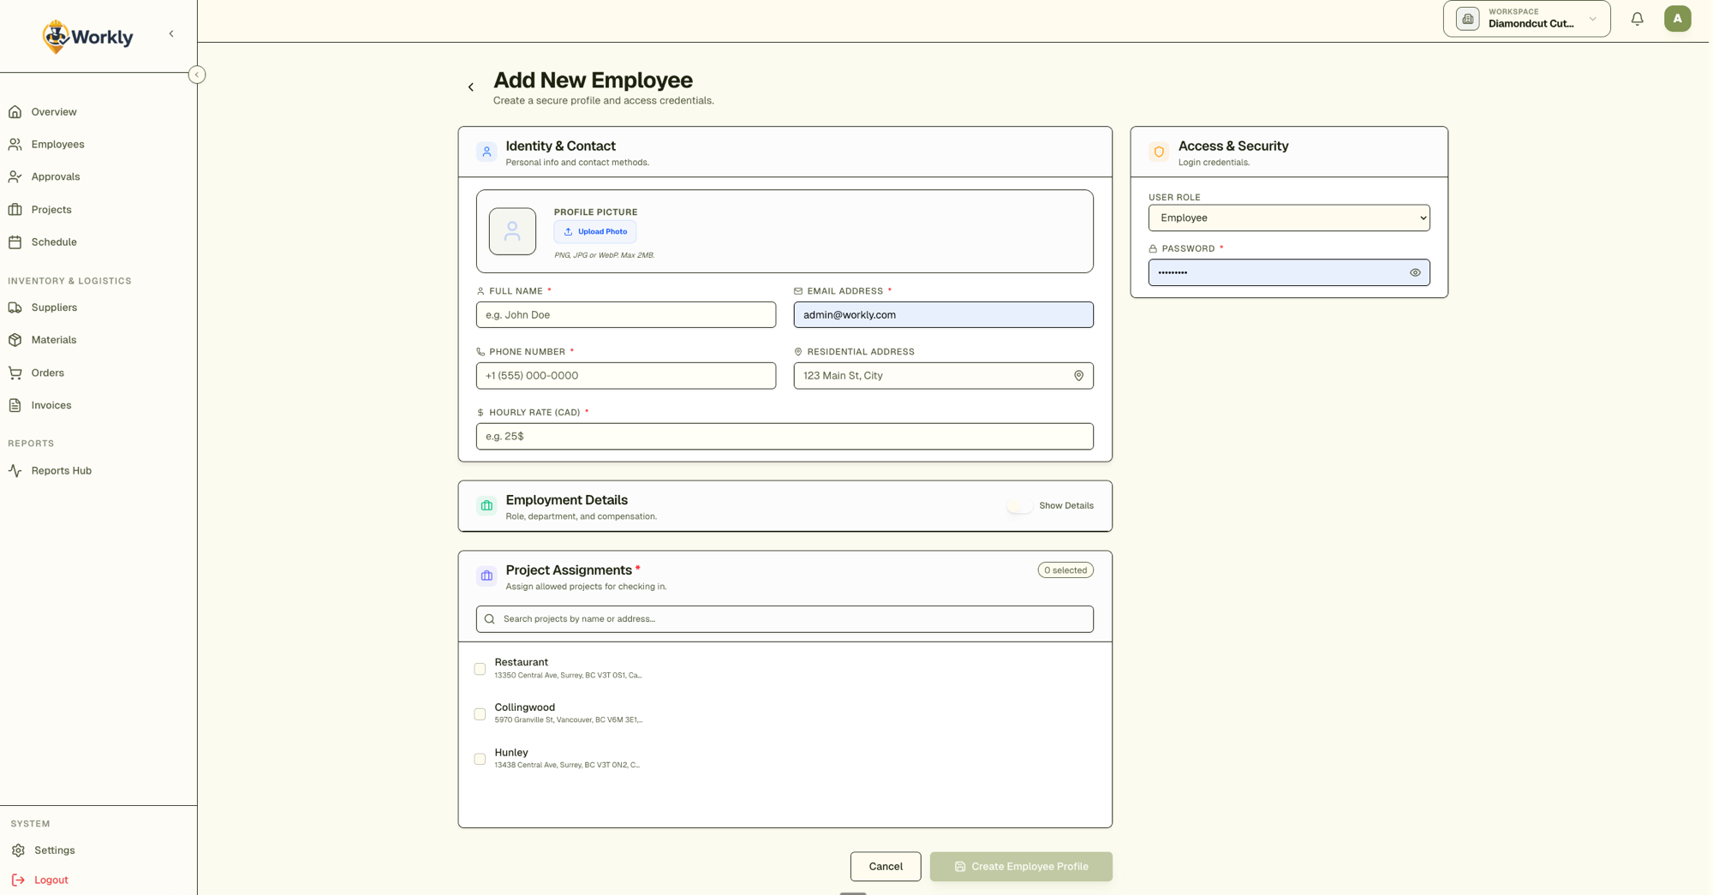Select the Approvals icon in sidebar
Screen dimensions: 1713x895
pos(15,176)
